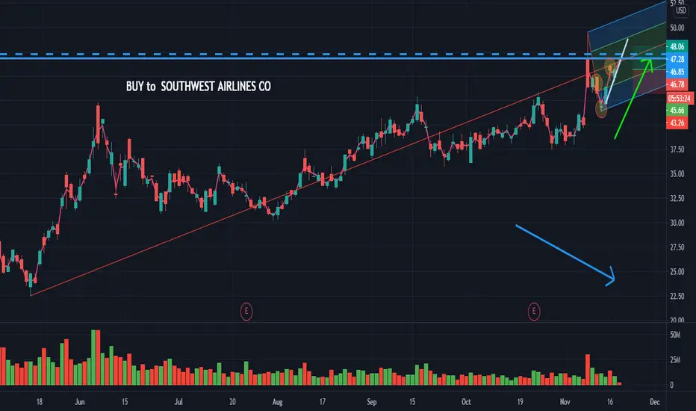Click the 05:53:24 countdown label
The image size is (696, 411).
coord(679,98)
